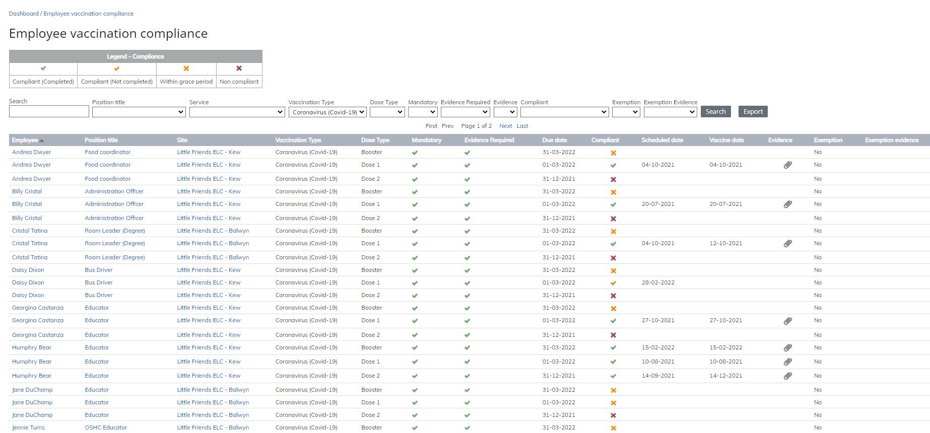Click the orange check legend icon
930x433 pixels.
tap(117, 68)
